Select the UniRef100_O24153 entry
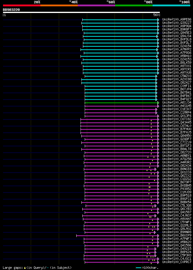 (177, 59)
